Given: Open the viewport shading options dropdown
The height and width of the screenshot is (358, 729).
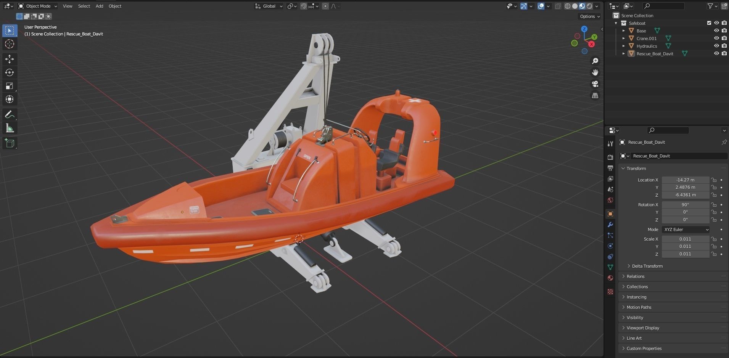Looking at the screenshot, I should coord(597,6).
